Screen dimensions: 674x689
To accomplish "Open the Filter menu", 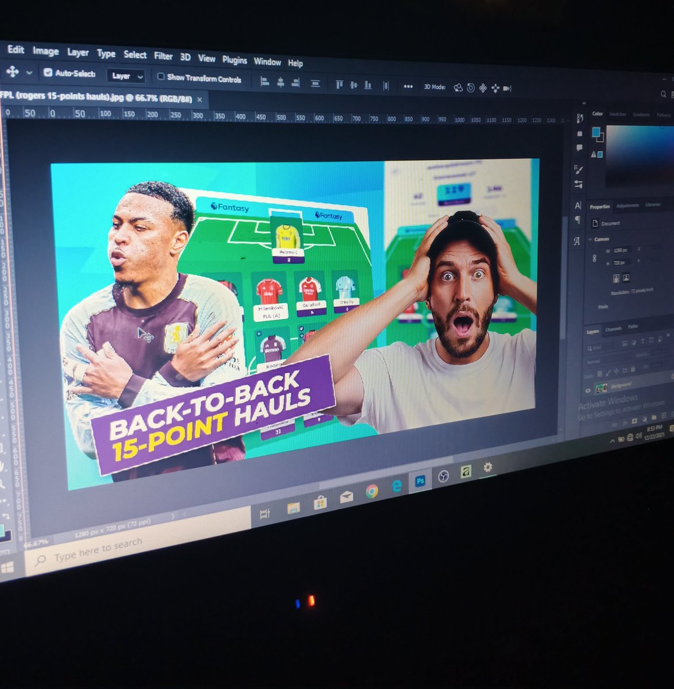I will [163, 56].
